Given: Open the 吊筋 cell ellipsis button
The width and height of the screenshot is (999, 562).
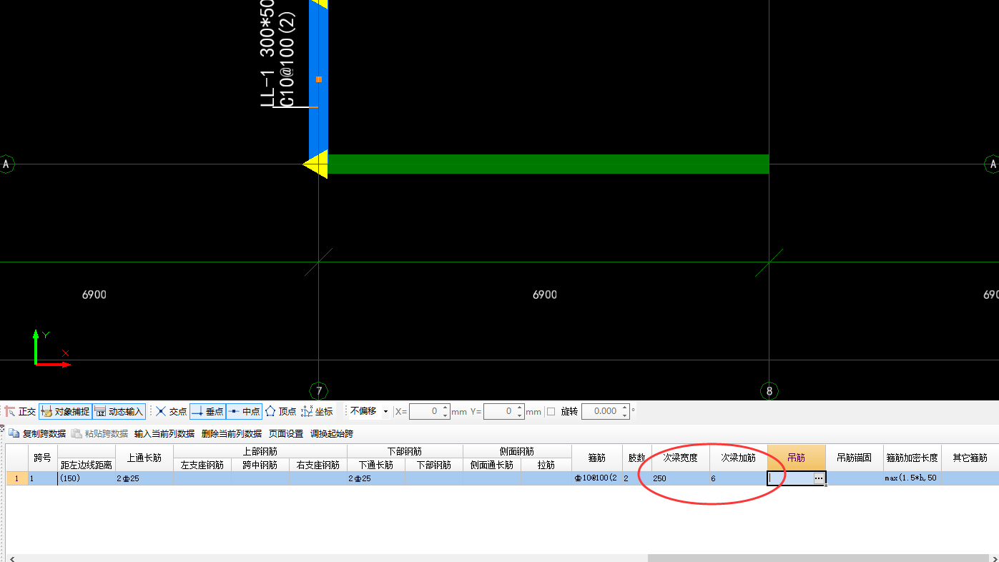Looking at the screenshot, I should point(819,478).
